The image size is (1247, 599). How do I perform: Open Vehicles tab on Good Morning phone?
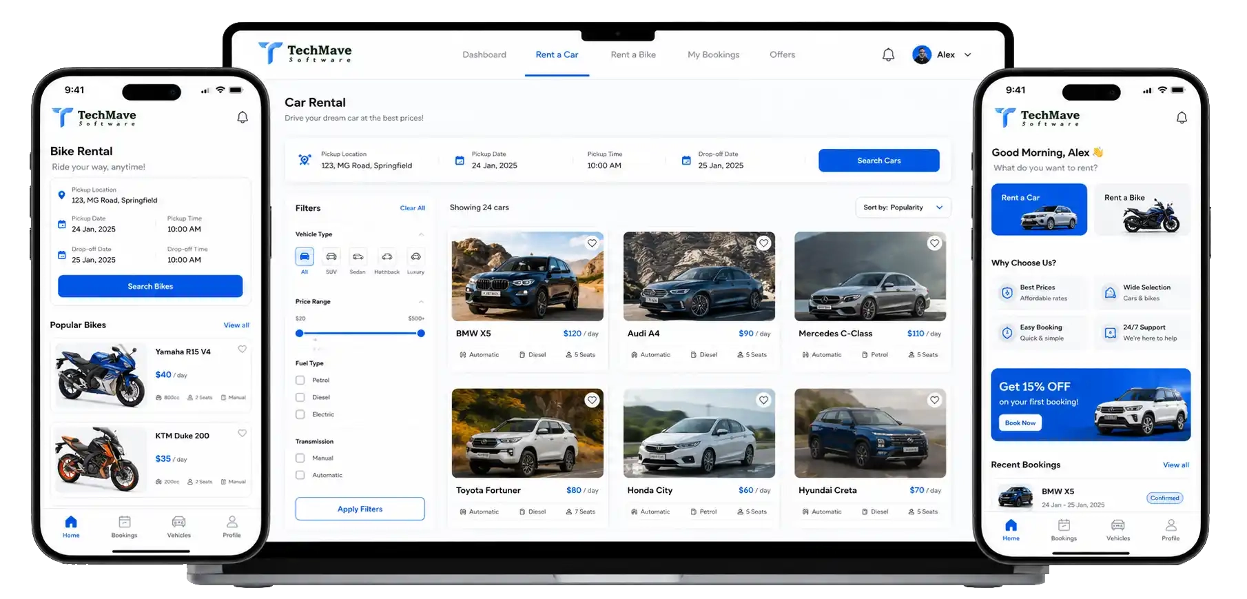(1118, 530)
